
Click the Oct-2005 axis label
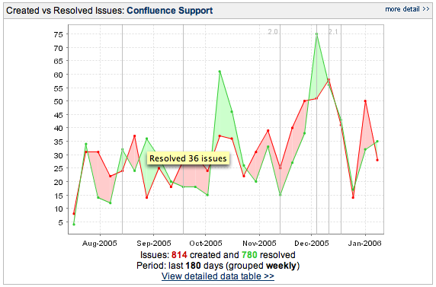coord(206,244)
